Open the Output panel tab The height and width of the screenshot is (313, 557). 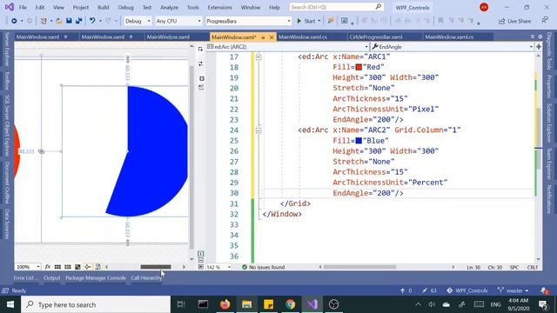click(52, 278)
